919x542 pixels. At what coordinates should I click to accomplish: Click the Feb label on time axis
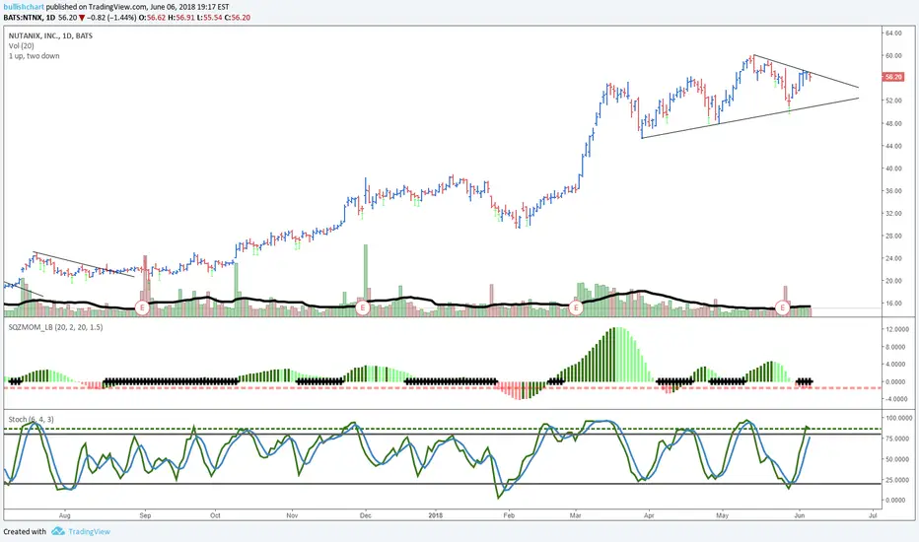tap(508, 515)
